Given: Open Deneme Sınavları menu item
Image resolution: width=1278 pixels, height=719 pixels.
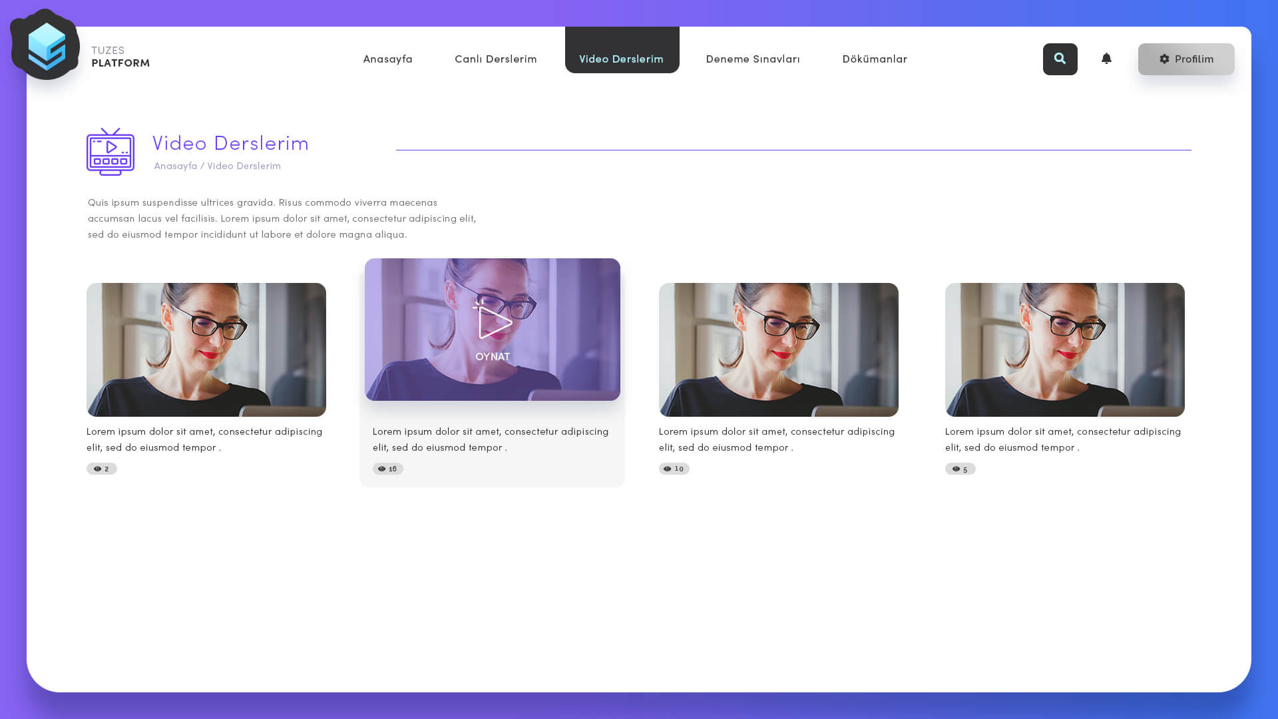Looking at the screenshot, I should click(x=753, y=59).
